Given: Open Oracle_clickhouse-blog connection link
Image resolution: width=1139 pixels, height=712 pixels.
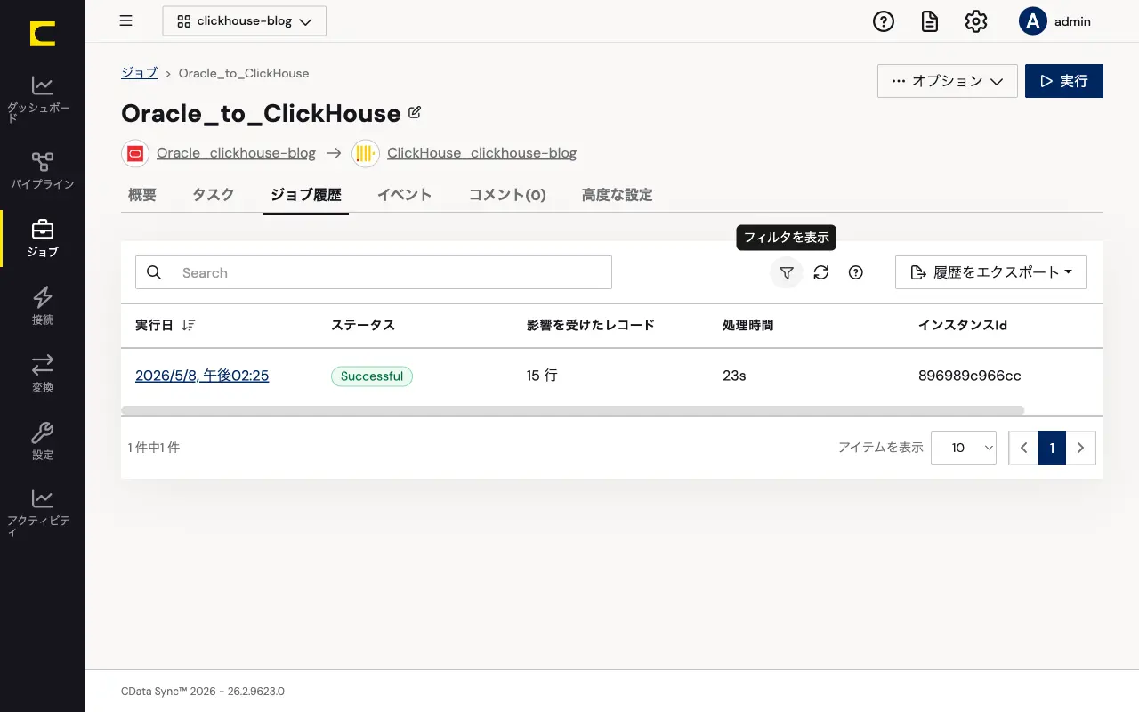Looking at the screenshot, I should (x=236, y=153).
